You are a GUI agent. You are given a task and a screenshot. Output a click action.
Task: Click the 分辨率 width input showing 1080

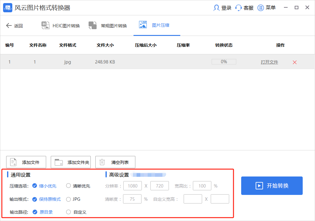(x=133, y=186)
